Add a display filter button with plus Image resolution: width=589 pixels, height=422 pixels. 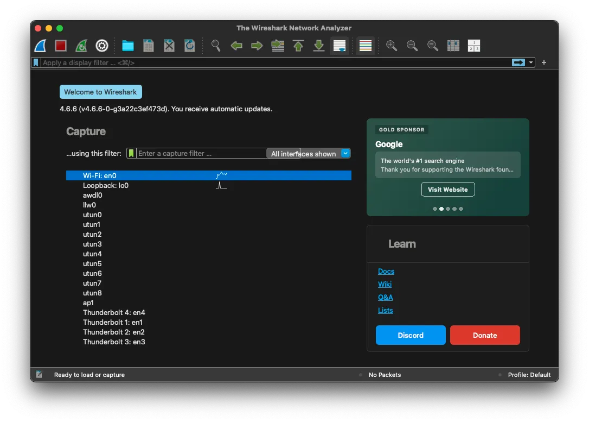coord(543,62)
